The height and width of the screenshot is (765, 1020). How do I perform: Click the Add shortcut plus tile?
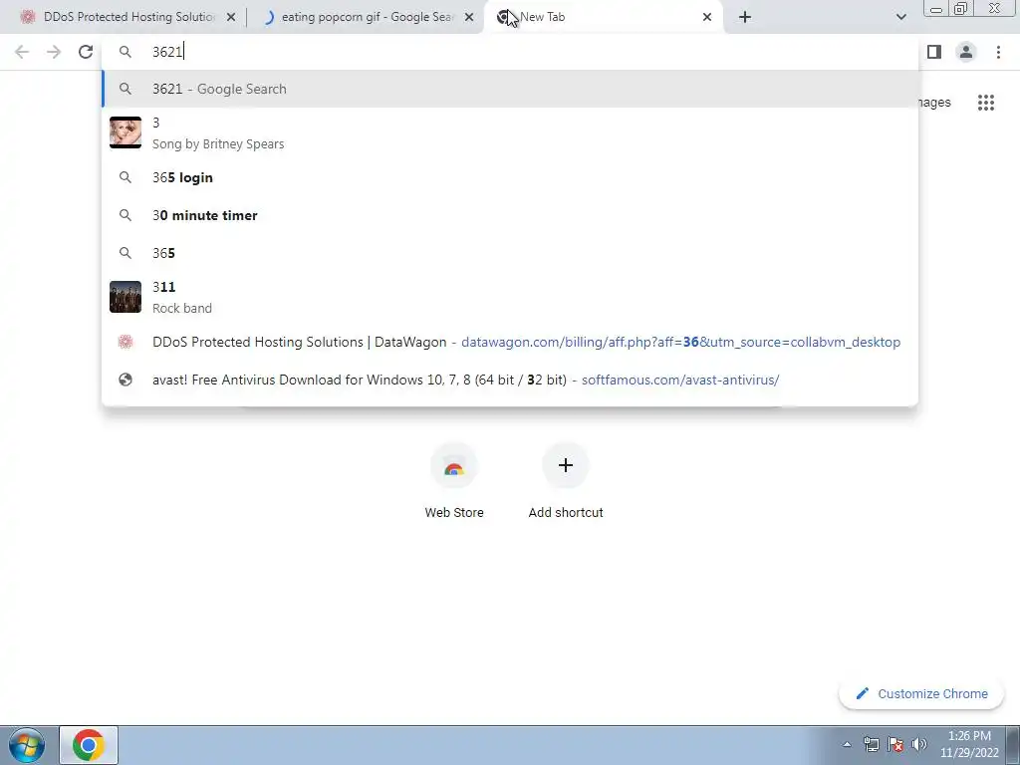(x=566, y=481)
